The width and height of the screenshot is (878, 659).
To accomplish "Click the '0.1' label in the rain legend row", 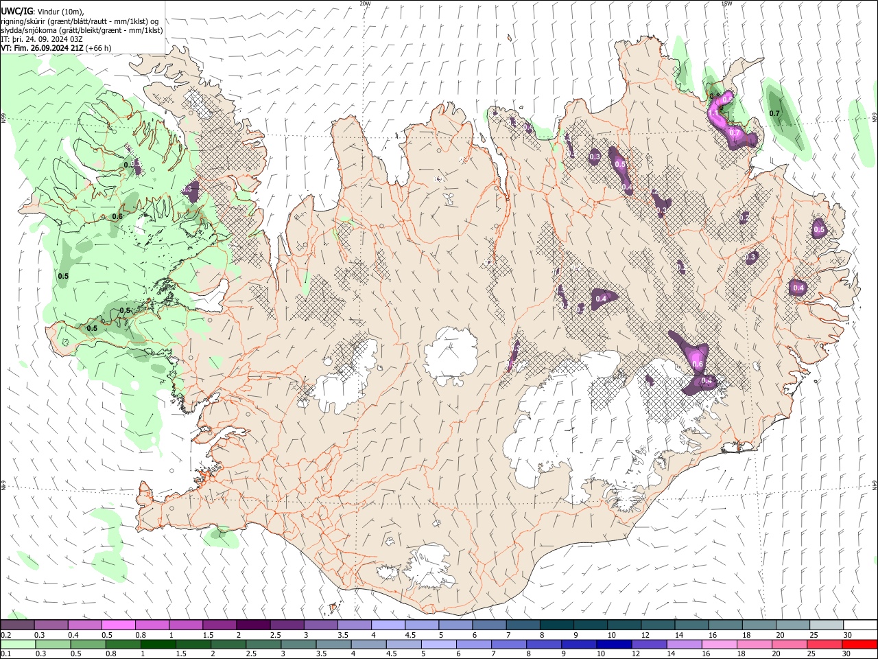I will 5,654.
